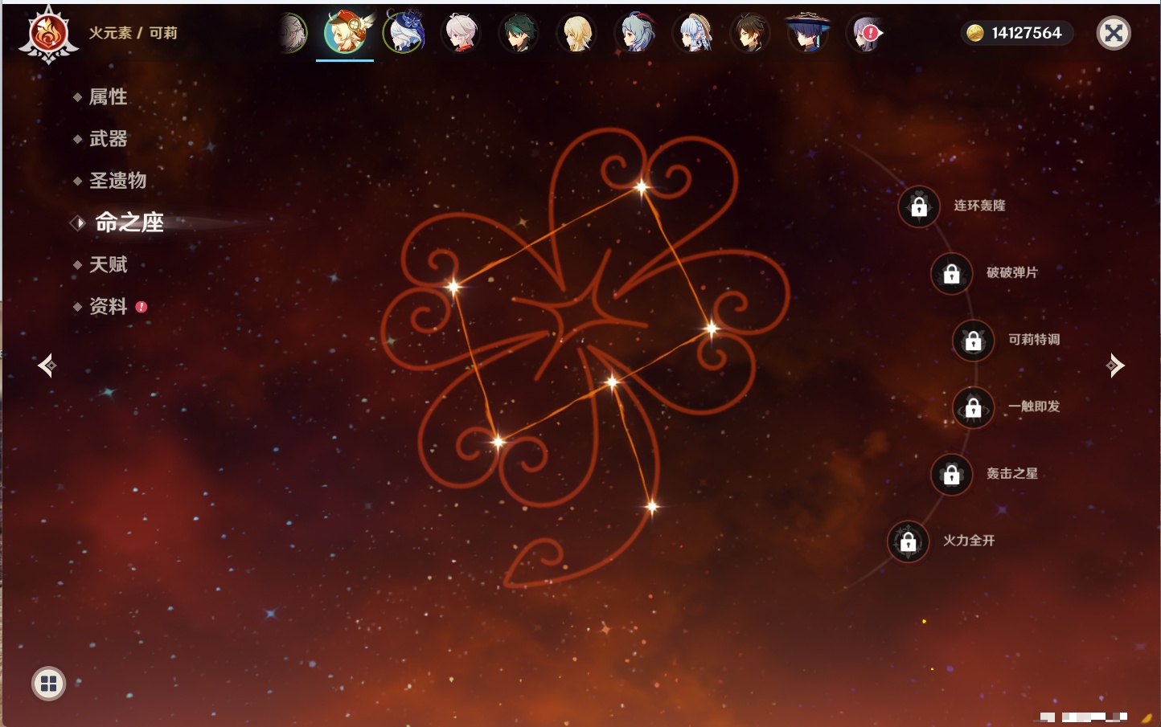Image resolution: width=1161 pixels, height=727 pixels.
Task: Click the Mora coin balance 14127564
Action: click(x=1016, y=33)
